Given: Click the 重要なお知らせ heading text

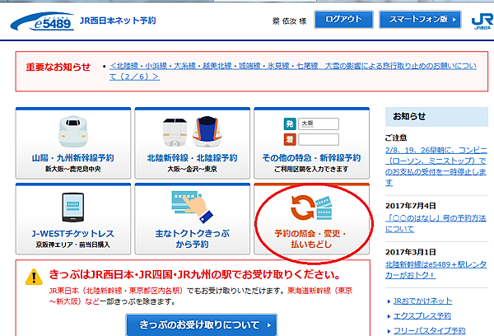Looking at the screenshot, I should [x=58, y=67].
